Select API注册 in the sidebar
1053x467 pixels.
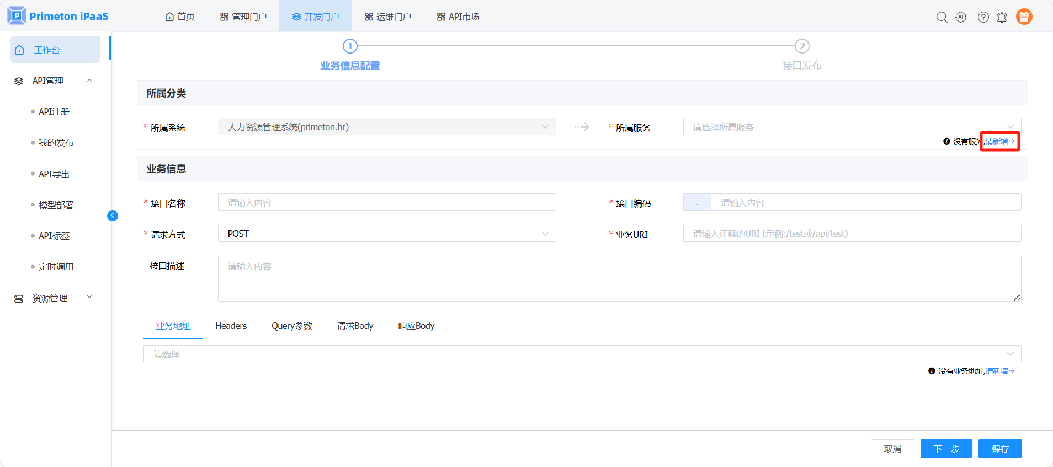tap(54, 112)
